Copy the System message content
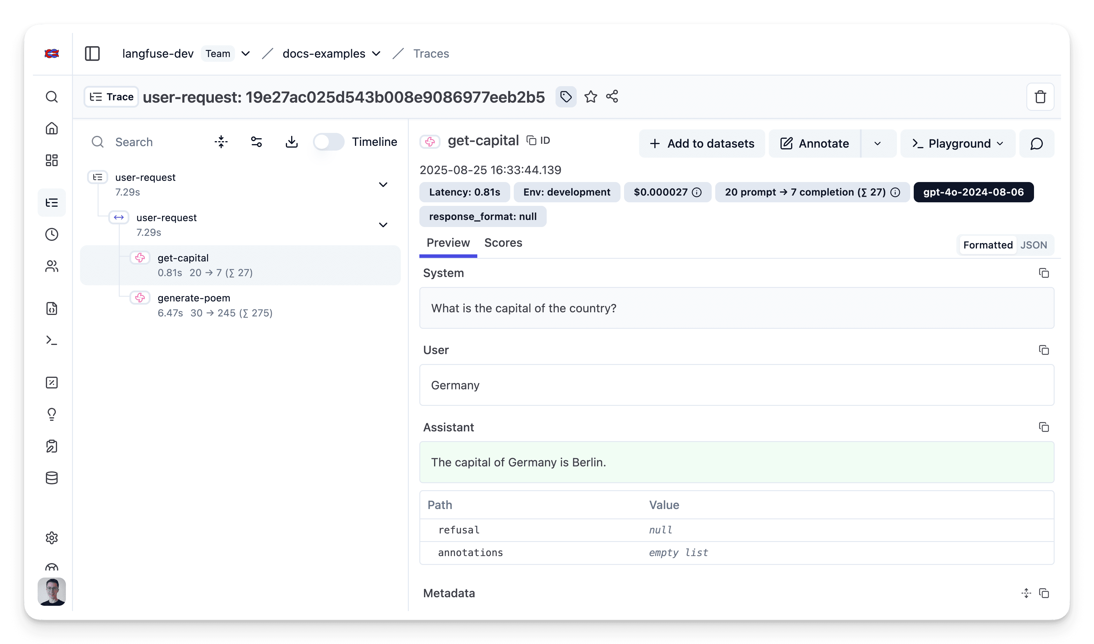 (x=1044, y=273)
